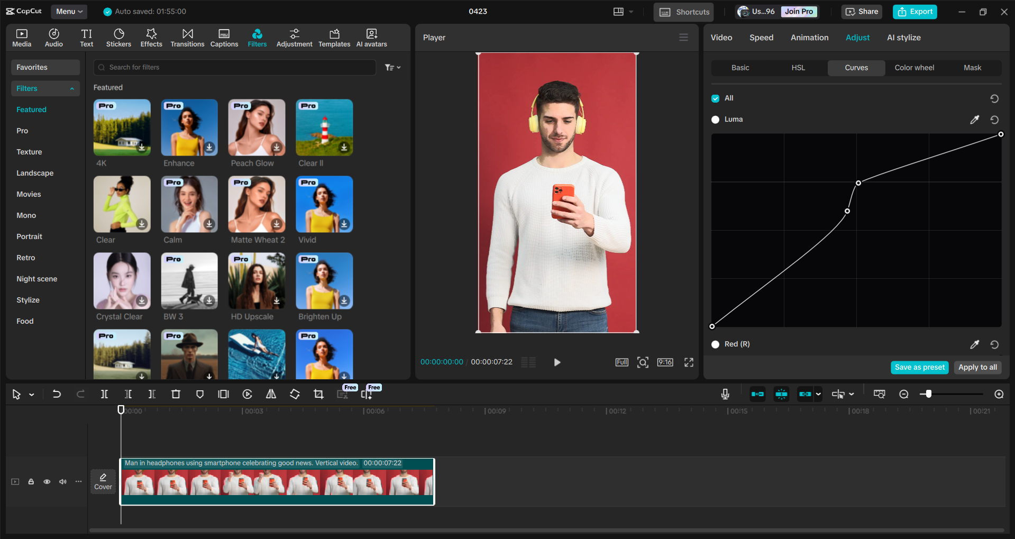Open the Templates panel
This screenshot has height=539, width=1015.
(334, 37)
